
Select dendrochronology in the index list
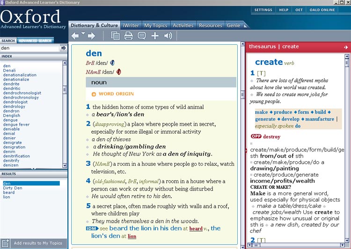point(21,98)
